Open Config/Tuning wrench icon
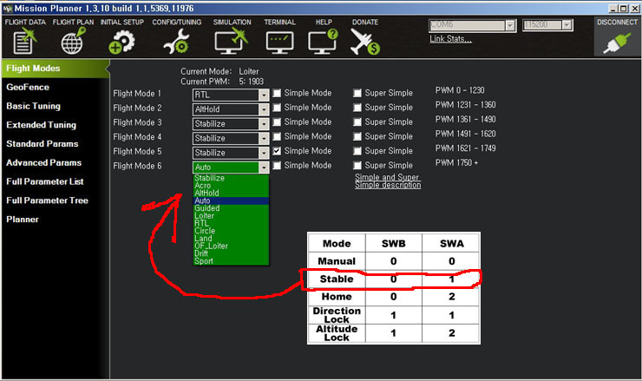The width and height of the screenshot is (642, 381). pyautogui.click(x=176, y=42)
